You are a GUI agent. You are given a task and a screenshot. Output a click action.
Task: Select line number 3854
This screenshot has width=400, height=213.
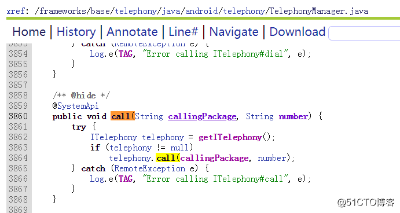pyautogui.click(x=18, y=54)
